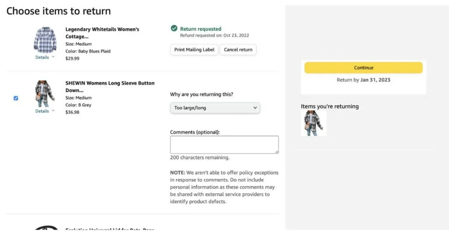Click the chevron arrow next to first Details

coord(53,57)
